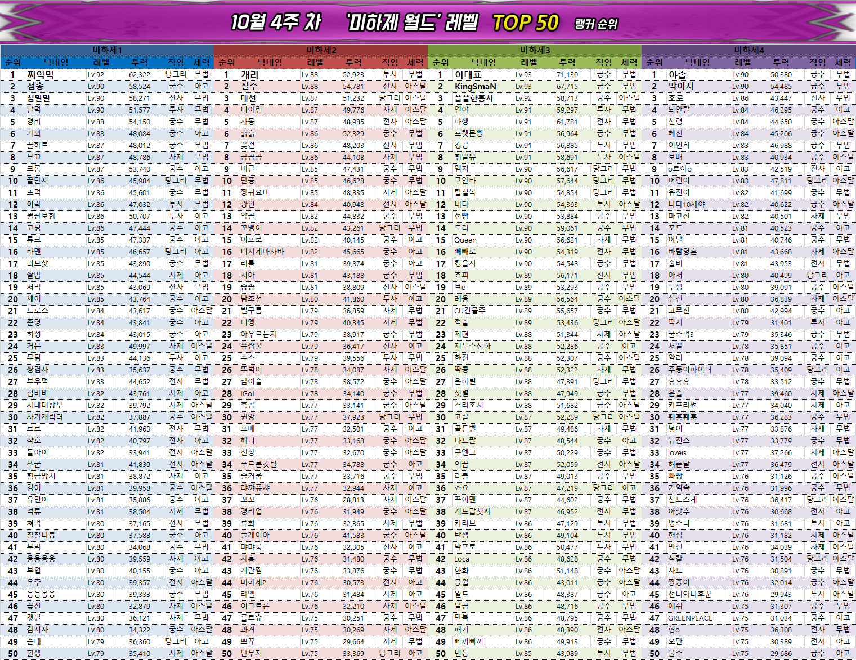Switch to the 미하제4 server header

[749, 50]
